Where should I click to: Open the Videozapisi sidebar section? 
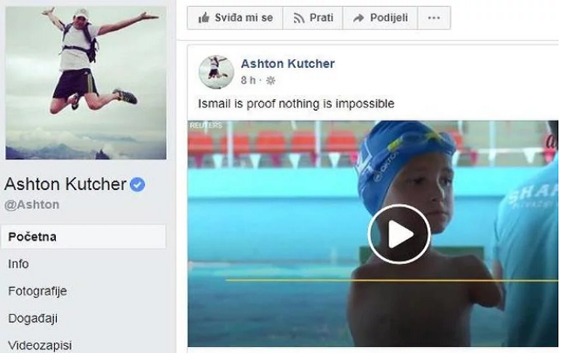click(x=40, y=345)
